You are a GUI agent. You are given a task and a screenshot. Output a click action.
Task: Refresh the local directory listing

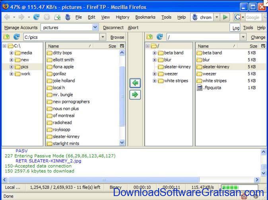coord(16,37)
